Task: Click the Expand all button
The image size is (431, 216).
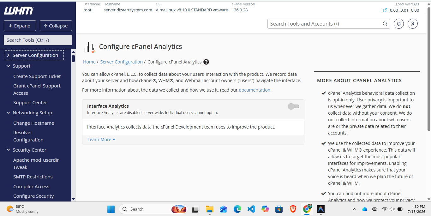Action: (20, 26)
